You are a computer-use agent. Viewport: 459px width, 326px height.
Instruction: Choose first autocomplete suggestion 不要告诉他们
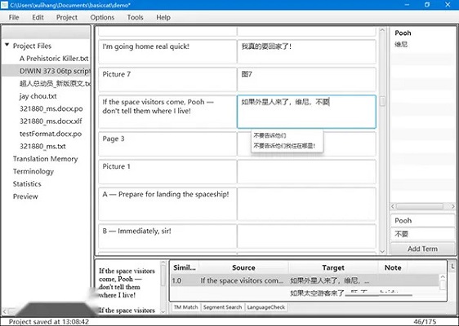[270, 135]
